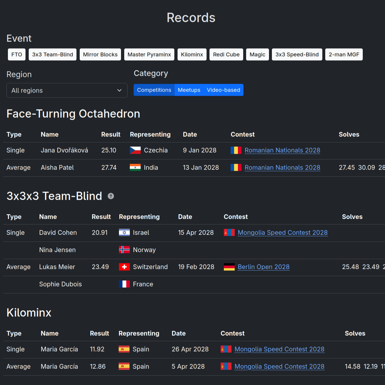Click the Czechia flag icon beside Jana Dvořáková
385x385 pixels.
[x=135, y=150]
